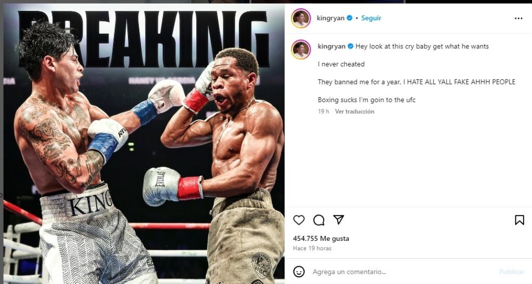The width and height of the screenshot is (532, 284).
Task: Open kingryan username link in header
Action: tap(330, 18)
